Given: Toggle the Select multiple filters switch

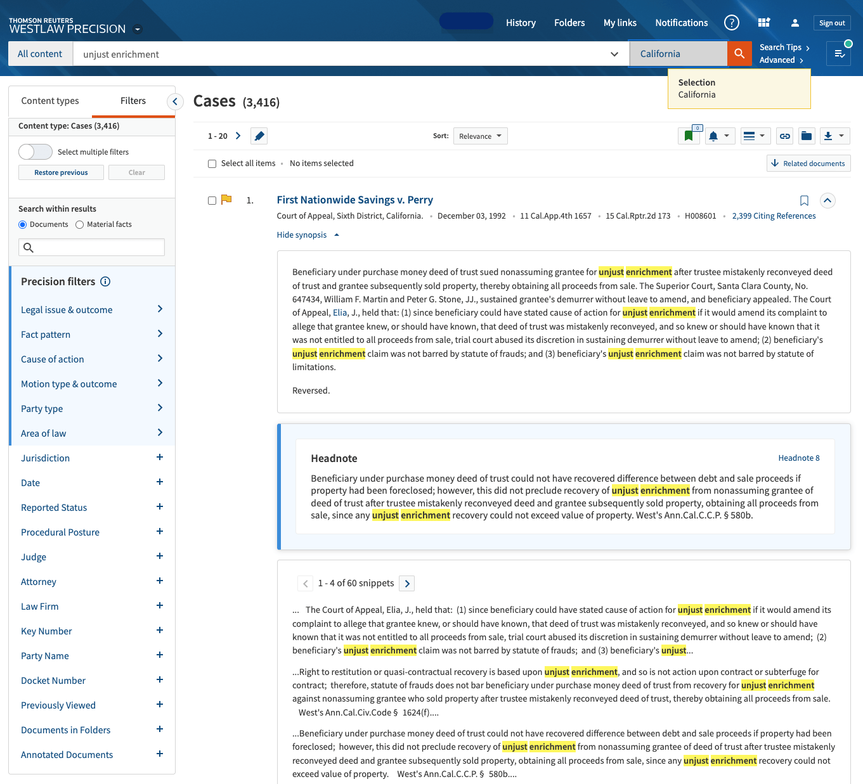Looking at the screenshot, I should pyautogui.click(x=36, y=152).
